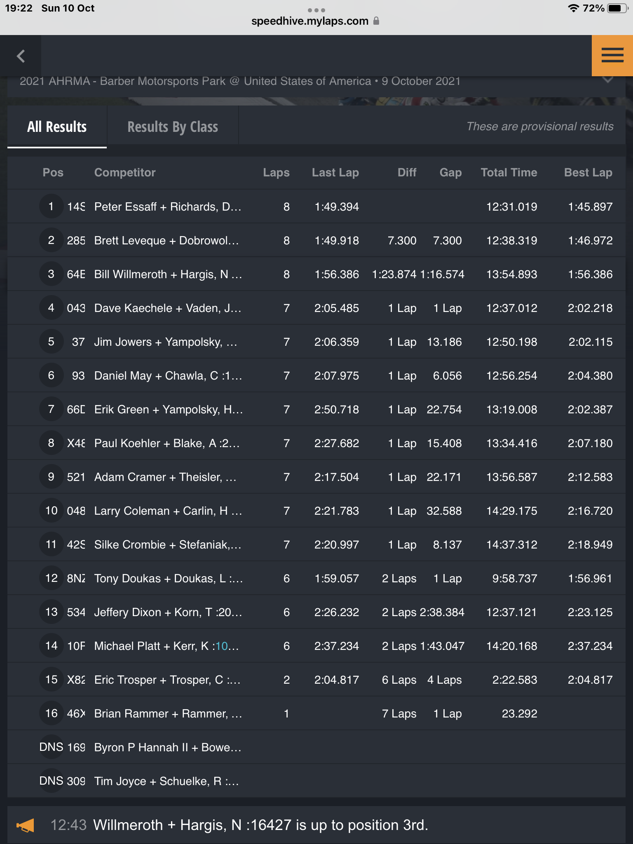Tap the lock icon beside the URL
Screen dimensions: 633x844
[376, 21]
